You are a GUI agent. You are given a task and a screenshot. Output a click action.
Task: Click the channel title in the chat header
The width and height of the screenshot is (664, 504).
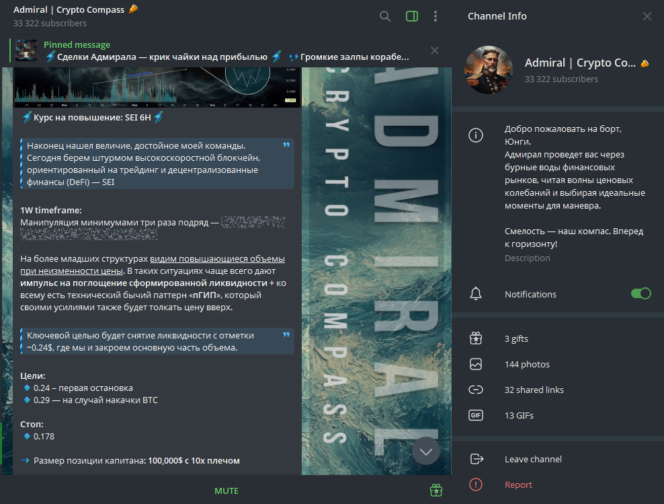click(69, 9)
